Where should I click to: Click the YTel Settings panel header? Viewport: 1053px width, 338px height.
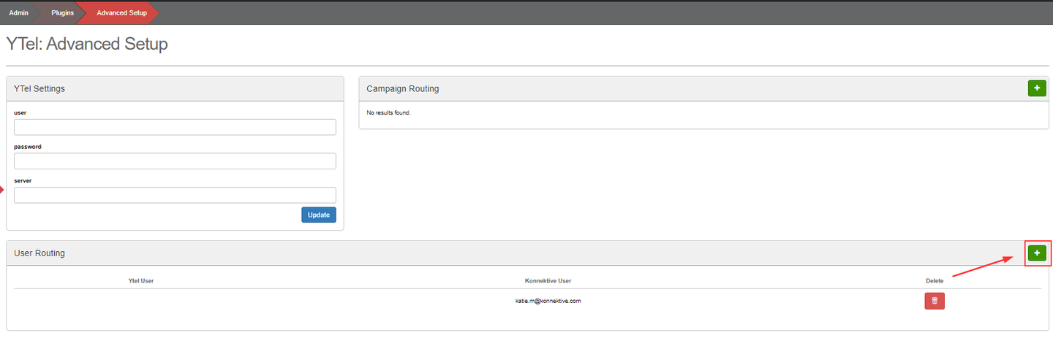[39, 88]
